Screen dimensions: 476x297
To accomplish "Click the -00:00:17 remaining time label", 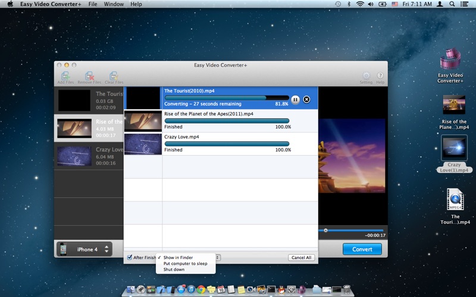I will tap(375, 235).
